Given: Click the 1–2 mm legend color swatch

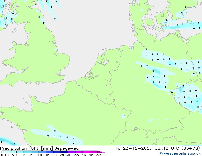Looking at the screenshot, I should (x=20, y=152).
